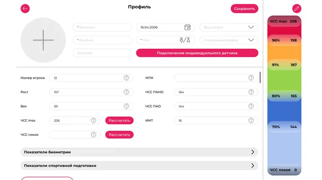Open the Вид спорта dropdown
Image resolution: width=322 pixels, height=180 pixels.
coord(229,27)
